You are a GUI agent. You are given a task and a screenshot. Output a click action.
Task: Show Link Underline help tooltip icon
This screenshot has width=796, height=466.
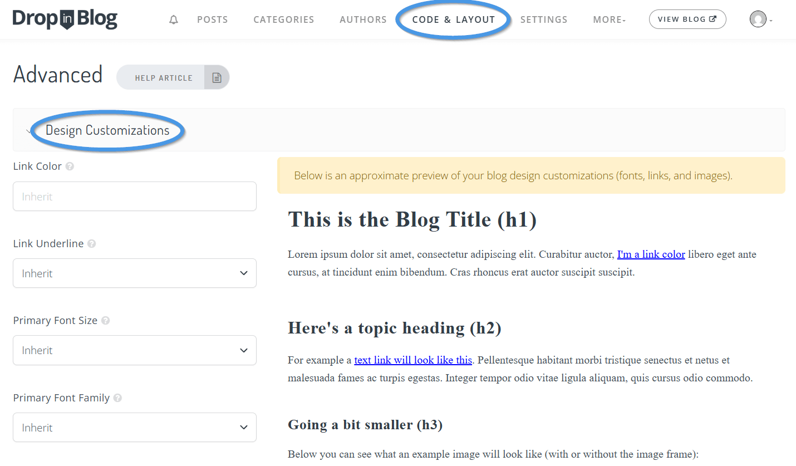pos(92,244)
